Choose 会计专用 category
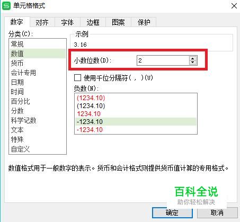The height and width of the screenshot is (222, 240). (38, 73)
